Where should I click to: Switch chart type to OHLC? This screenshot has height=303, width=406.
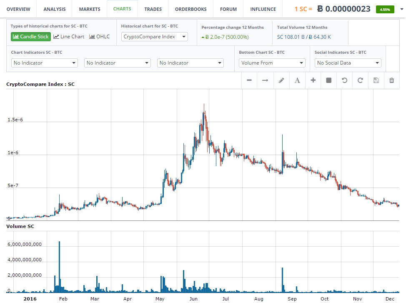click(100, 37)
